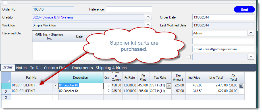Click the GRN No. / Shipment No. column header
262x112 pixels.
[49, 36]
